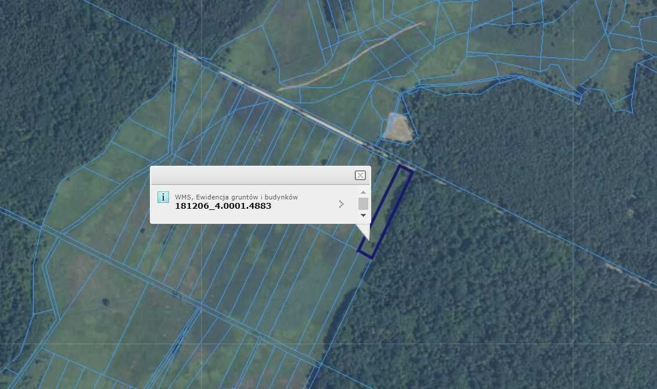Close the parcel info popup
This screenshot has width=657, height=389.
360,176
